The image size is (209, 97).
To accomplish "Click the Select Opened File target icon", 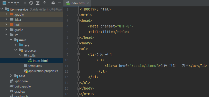I will (x=31, y=3).
